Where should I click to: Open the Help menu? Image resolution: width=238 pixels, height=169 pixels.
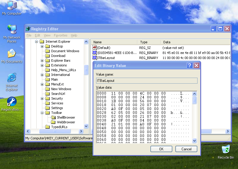[x=74, y=35]
